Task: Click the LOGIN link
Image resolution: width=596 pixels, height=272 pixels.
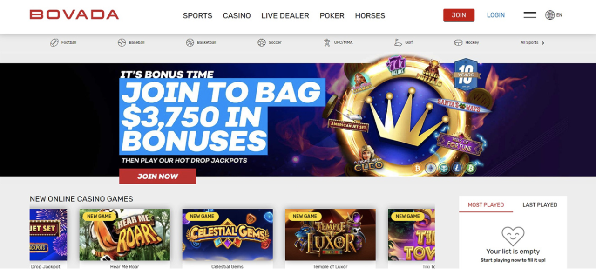Action: tap(495, 15)
